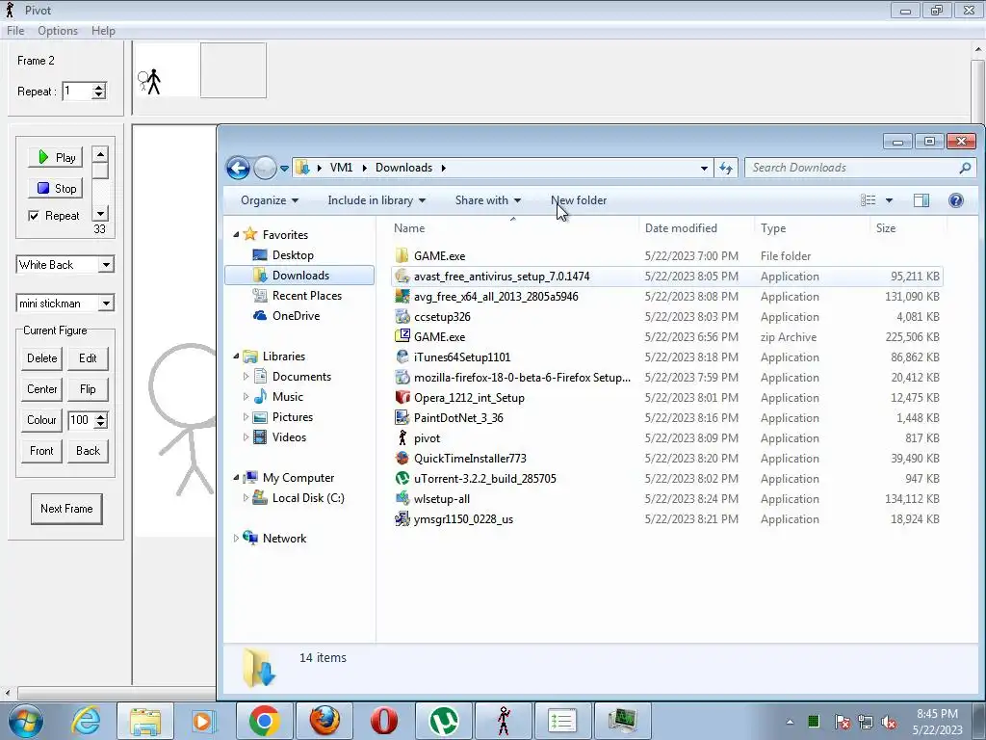Toggle the Repeat checkbox in Pivot
This screenshot has width=986, height=740.
point(34,216)
